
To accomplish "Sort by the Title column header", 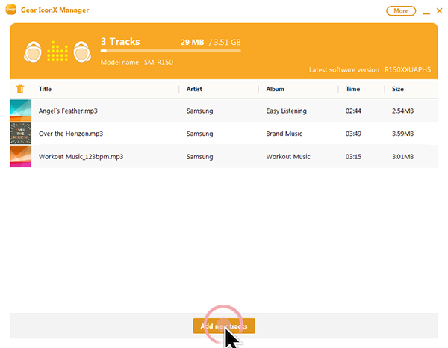I will pyautogui.click(x=45, y=89).
